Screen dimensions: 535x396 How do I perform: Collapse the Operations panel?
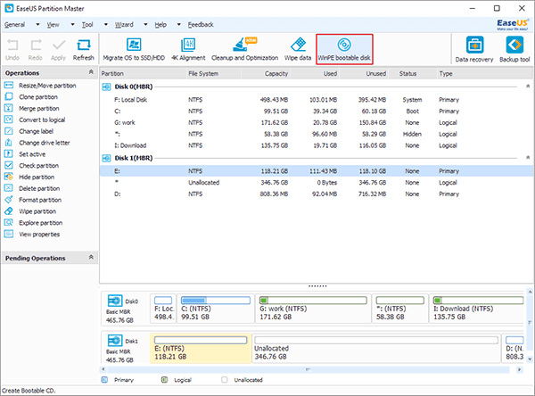[91, 73]
